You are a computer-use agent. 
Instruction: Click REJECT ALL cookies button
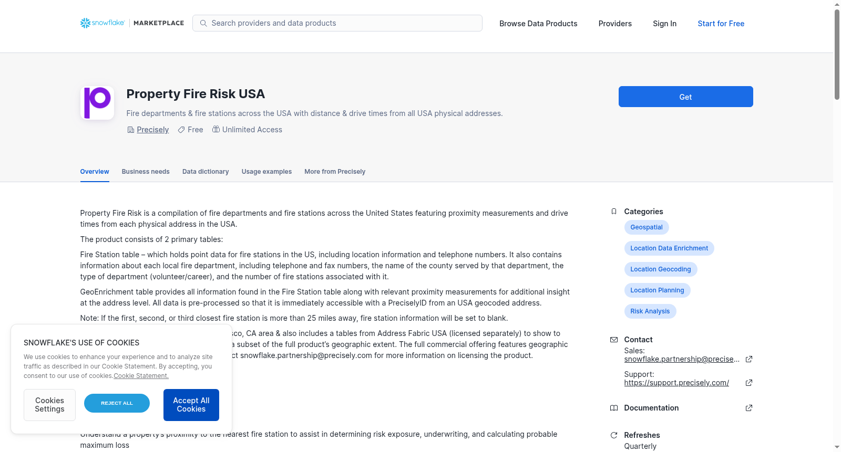click(117, 403)
